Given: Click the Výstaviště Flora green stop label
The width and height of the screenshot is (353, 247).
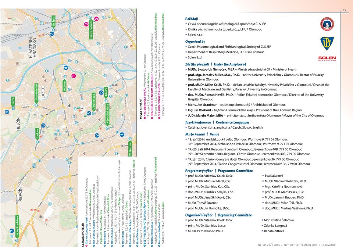Looking at the screenshot, I should point(108,114).
